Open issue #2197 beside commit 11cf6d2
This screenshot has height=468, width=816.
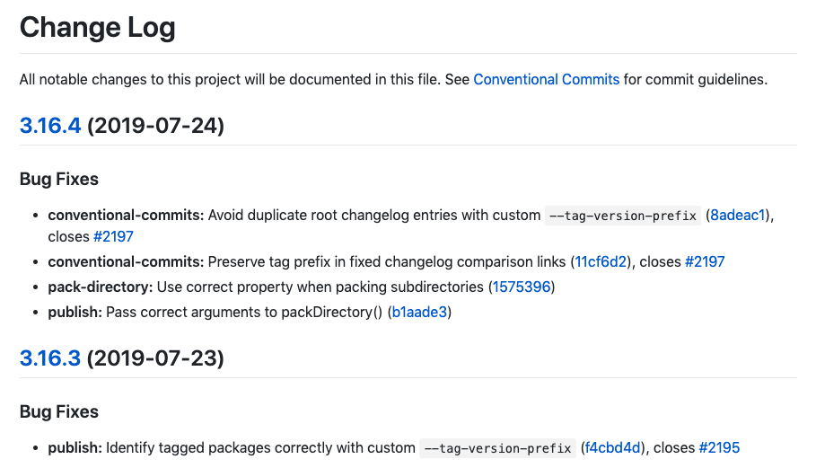tap(705, 262)
